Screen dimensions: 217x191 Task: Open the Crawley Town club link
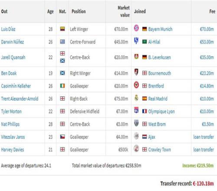159,150
